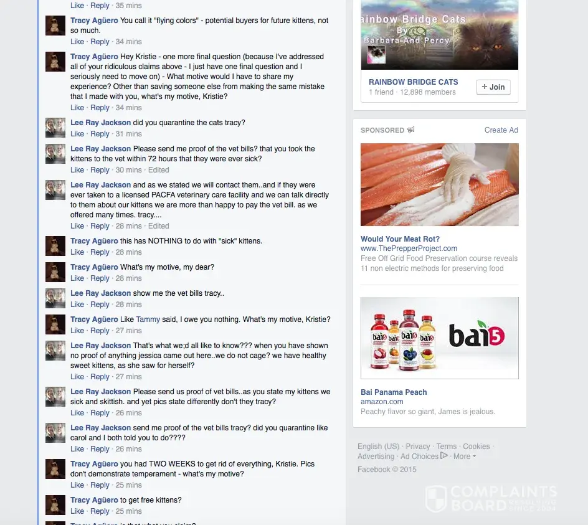Open Tracy Agüero's avatar on "flying colors" comment
The width and height of the screenshot is (588, 525).
[x=55, y=26]
